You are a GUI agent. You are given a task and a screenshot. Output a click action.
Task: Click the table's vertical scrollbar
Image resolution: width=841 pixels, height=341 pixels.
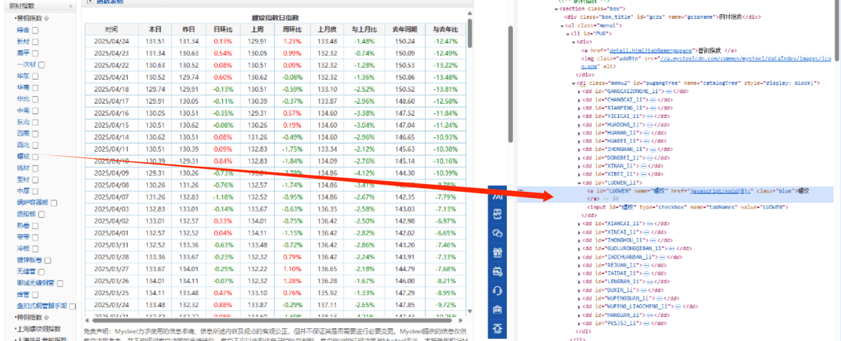470,33
